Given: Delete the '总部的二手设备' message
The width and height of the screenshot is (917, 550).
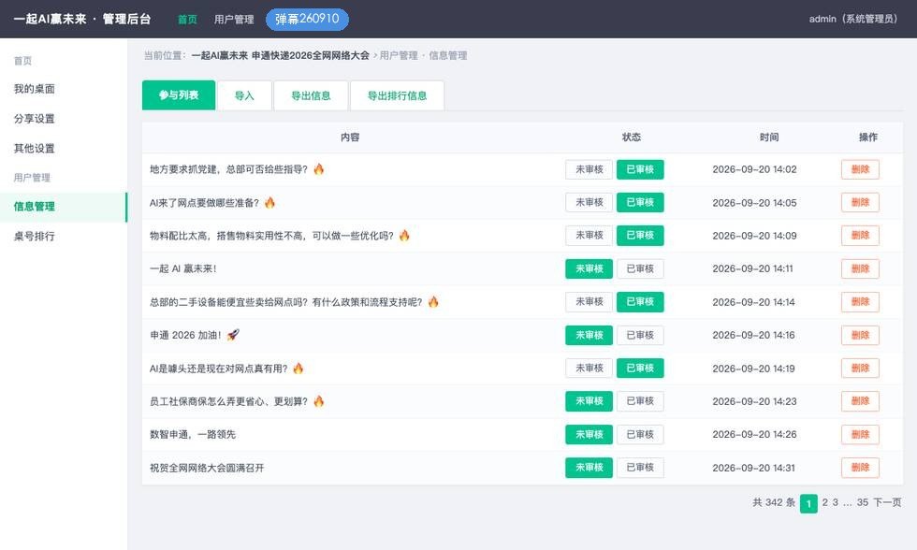Looking at the screenshot, I should 860,301.
